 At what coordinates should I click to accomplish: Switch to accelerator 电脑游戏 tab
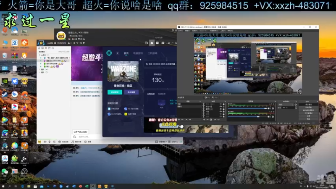coord(138,53)
